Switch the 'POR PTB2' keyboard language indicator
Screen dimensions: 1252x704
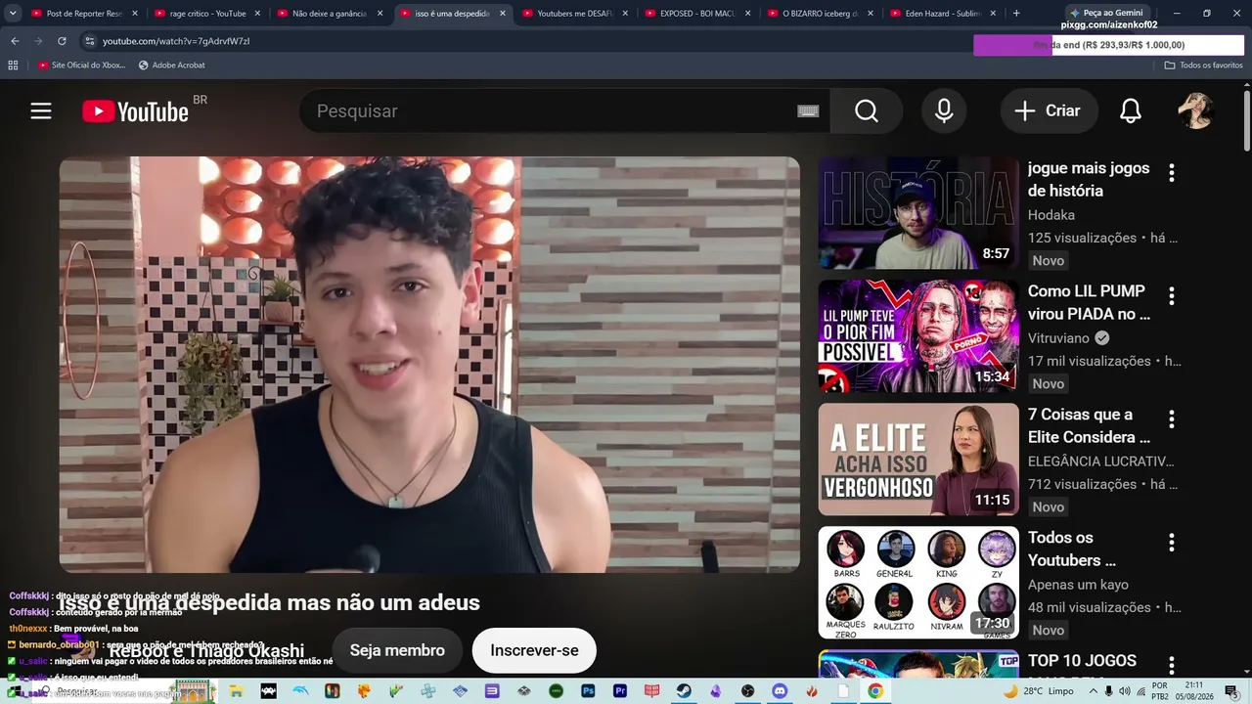pyautogui.click(x=1160, y=691)
